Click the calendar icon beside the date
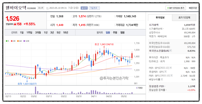Viewport: 202px width, 104px height. [47, 8]
